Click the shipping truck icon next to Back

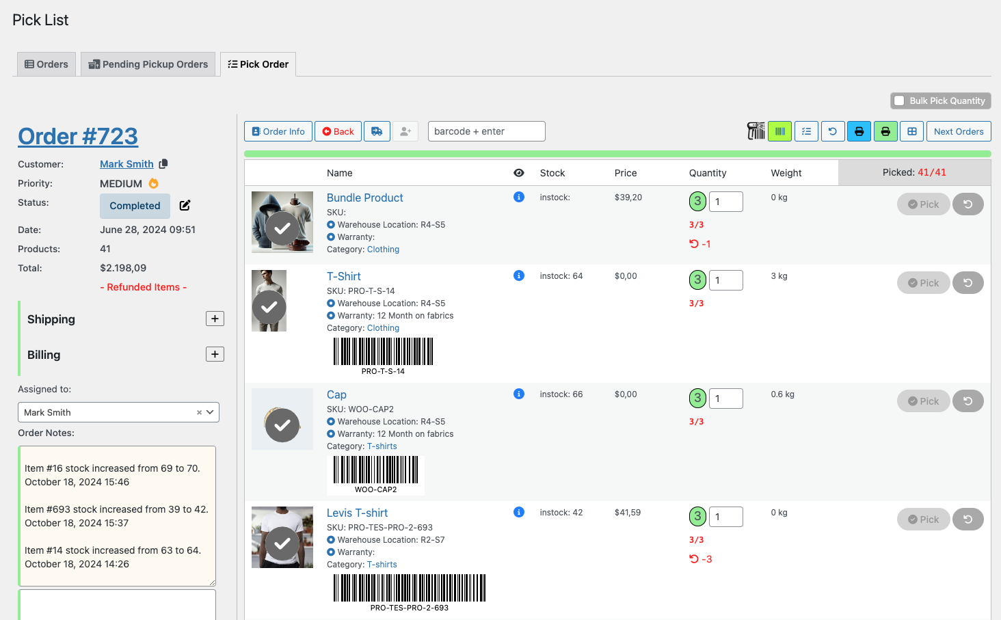(x=377, y=131)
